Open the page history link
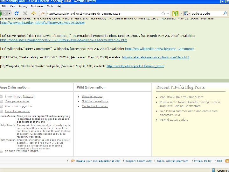Screen dimensions: 229x172 coord(29,97)
